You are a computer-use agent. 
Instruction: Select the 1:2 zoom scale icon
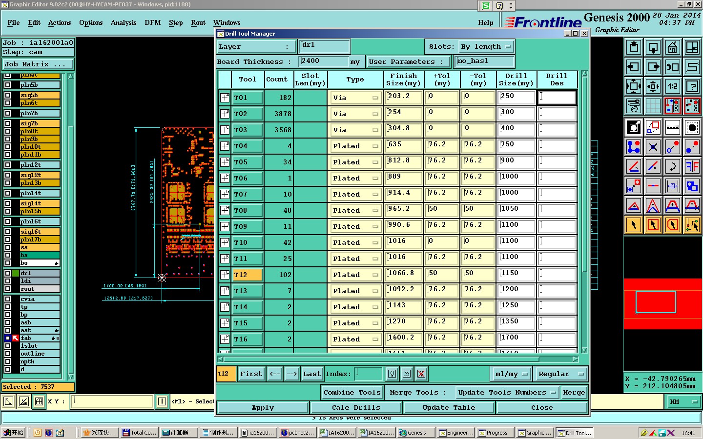[x=673, y=86]
